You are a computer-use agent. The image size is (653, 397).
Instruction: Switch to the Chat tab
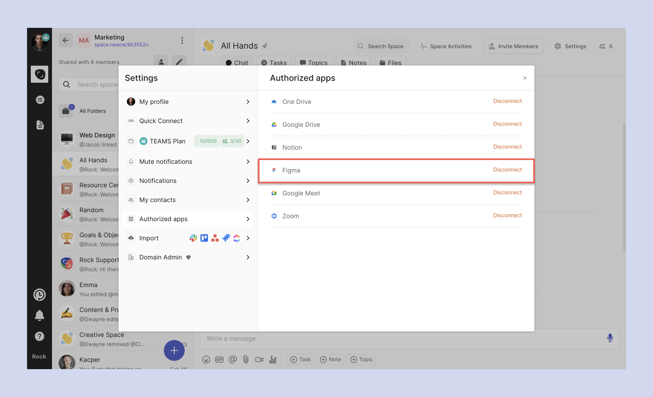[237, 62]
